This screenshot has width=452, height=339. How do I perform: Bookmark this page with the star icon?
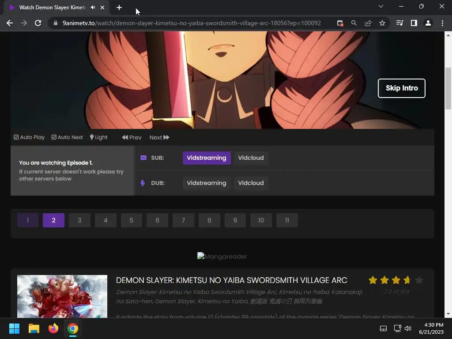tap(382, 23)
